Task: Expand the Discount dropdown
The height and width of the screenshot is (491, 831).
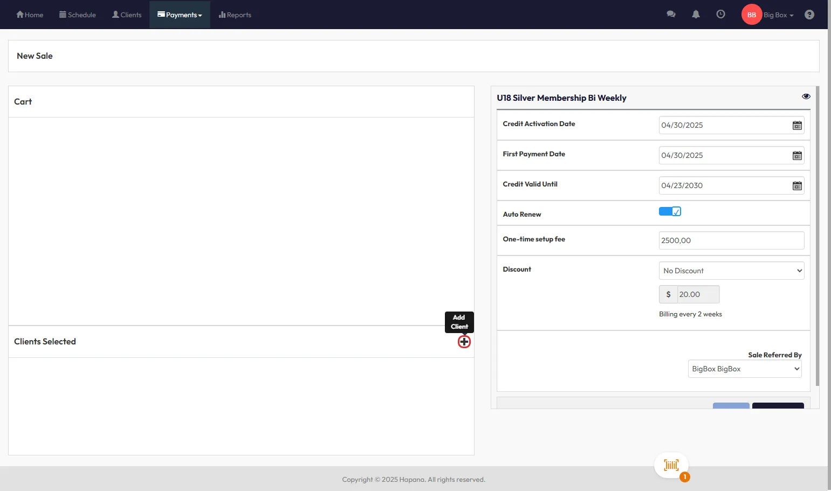Action: (x=731, y=271)
